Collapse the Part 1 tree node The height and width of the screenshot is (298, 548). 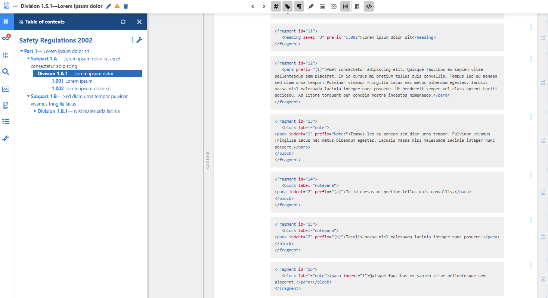pos(22,51)
